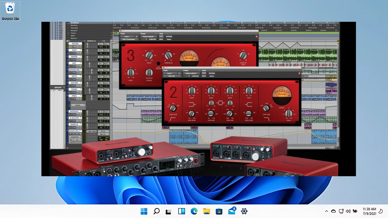Open File Explorer from taskbar
The width and height of the screenshot is (388, 218).
pos(206,211)
